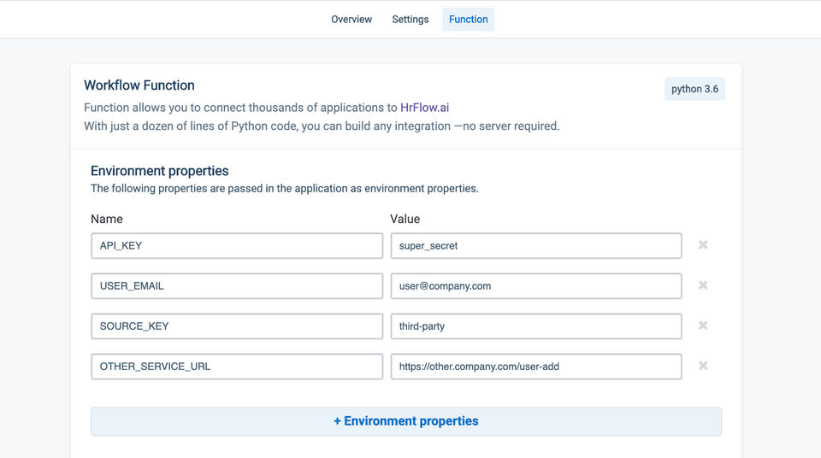Viewport: 821px width, 458px height.
Task: Remove the SOURCE_KEY property row
Action: click(703, 326)
